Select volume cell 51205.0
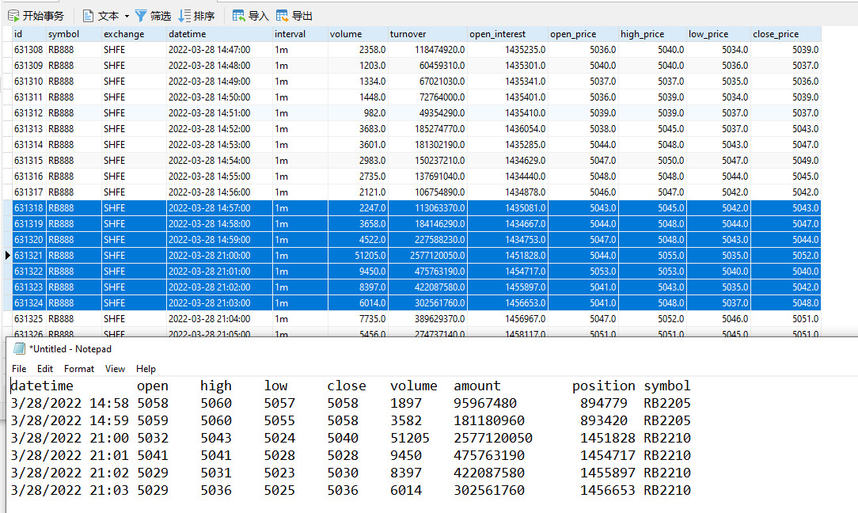The height and width of the screenshot is (513, 858). (358, 256)
